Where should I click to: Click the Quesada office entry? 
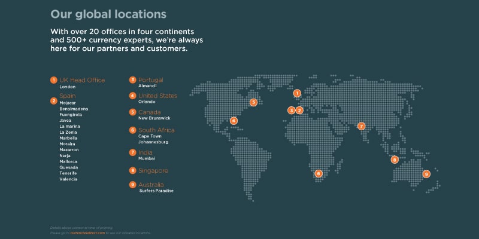[x=69, y=167]
